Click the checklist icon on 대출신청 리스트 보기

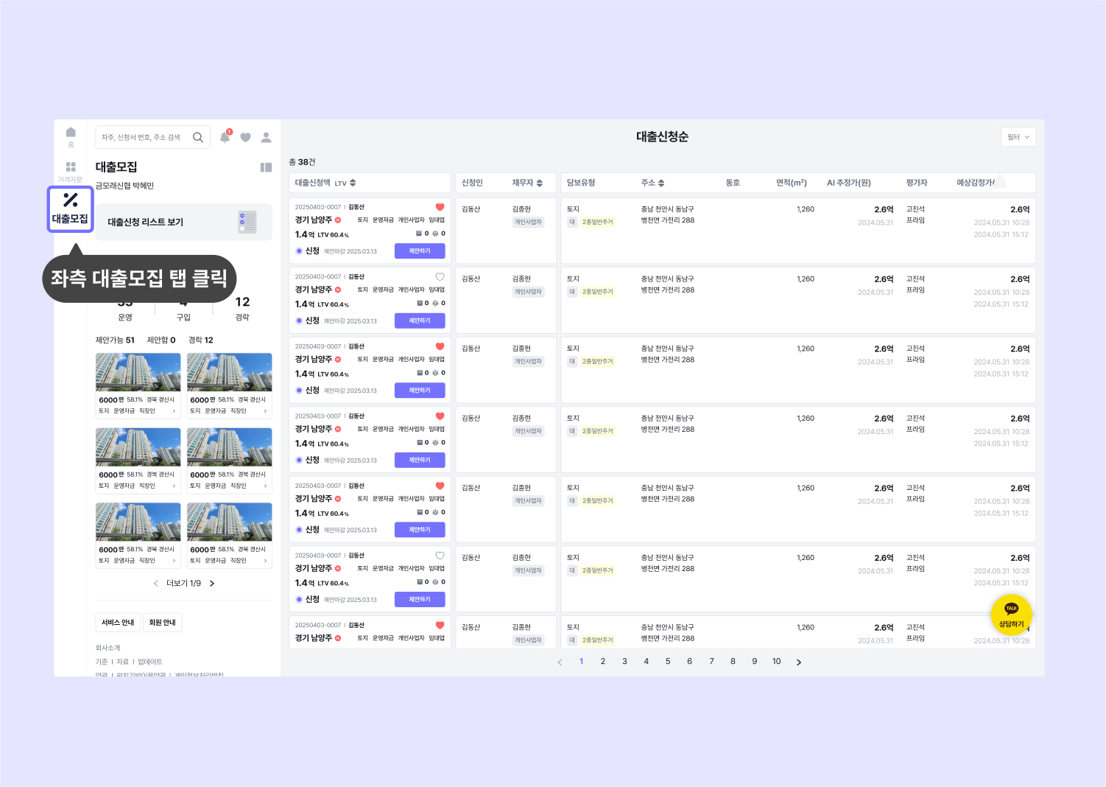pyautogui.click(x=247, y=222)
